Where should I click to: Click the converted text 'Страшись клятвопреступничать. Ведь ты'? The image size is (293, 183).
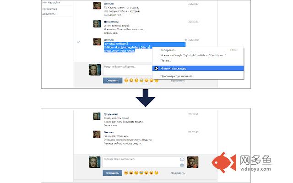point(128,140)
